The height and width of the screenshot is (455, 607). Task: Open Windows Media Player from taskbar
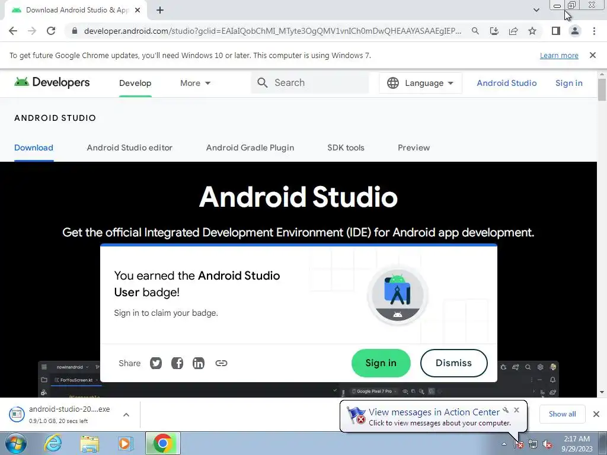tap(126, 443)
